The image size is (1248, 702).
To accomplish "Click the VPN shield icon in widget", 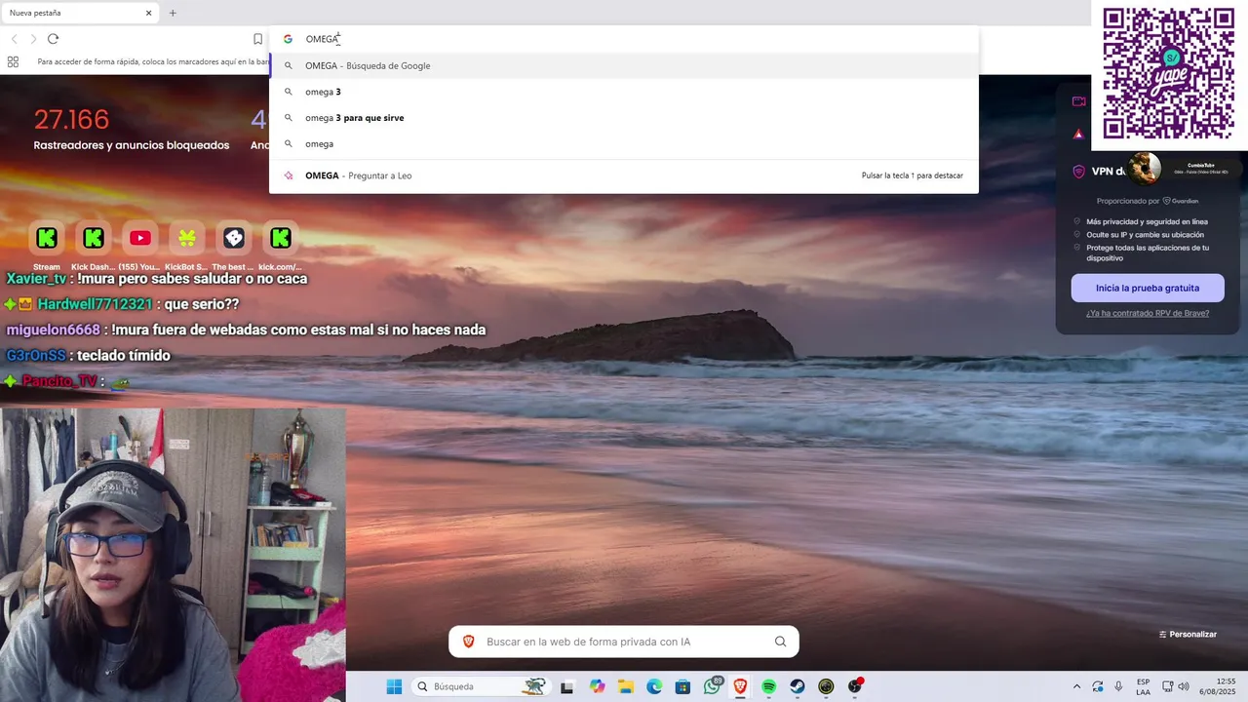I will click(1078, 172).
